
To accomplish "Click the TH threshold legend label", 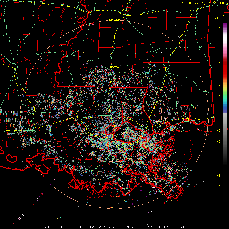I will [x=219, y=198].
